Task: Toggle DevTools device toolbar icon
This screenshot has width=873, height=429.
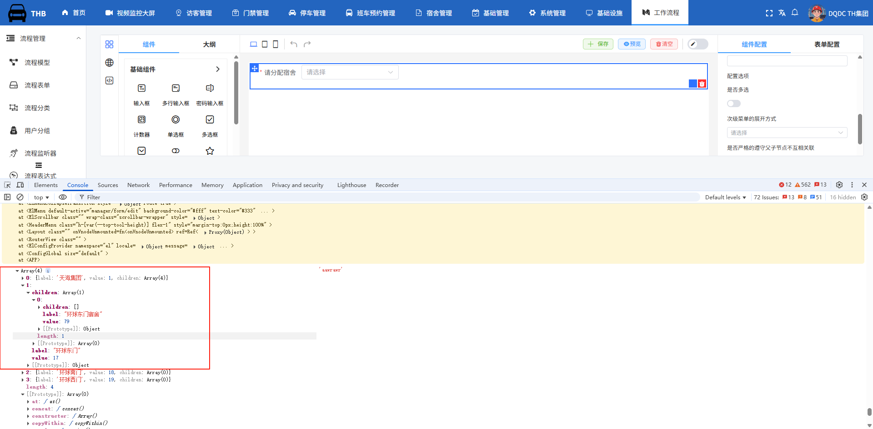Action: 20,185
